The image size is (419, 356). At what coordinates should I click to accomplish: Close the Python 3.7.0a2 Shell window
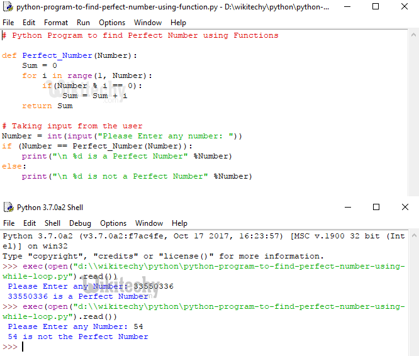coord(405,208)
